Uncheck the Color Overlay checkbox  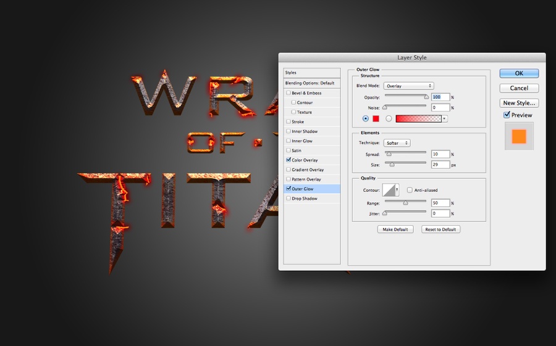click(x=289, y=160)
